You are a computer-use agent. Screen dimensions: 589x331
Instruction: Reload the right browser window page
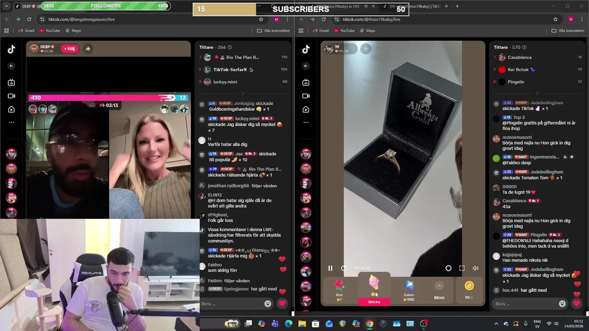click(323, 19)
